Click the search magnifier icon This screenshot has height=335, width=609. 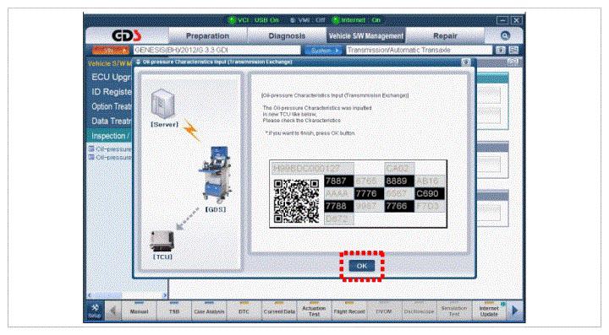click(505, 35)
